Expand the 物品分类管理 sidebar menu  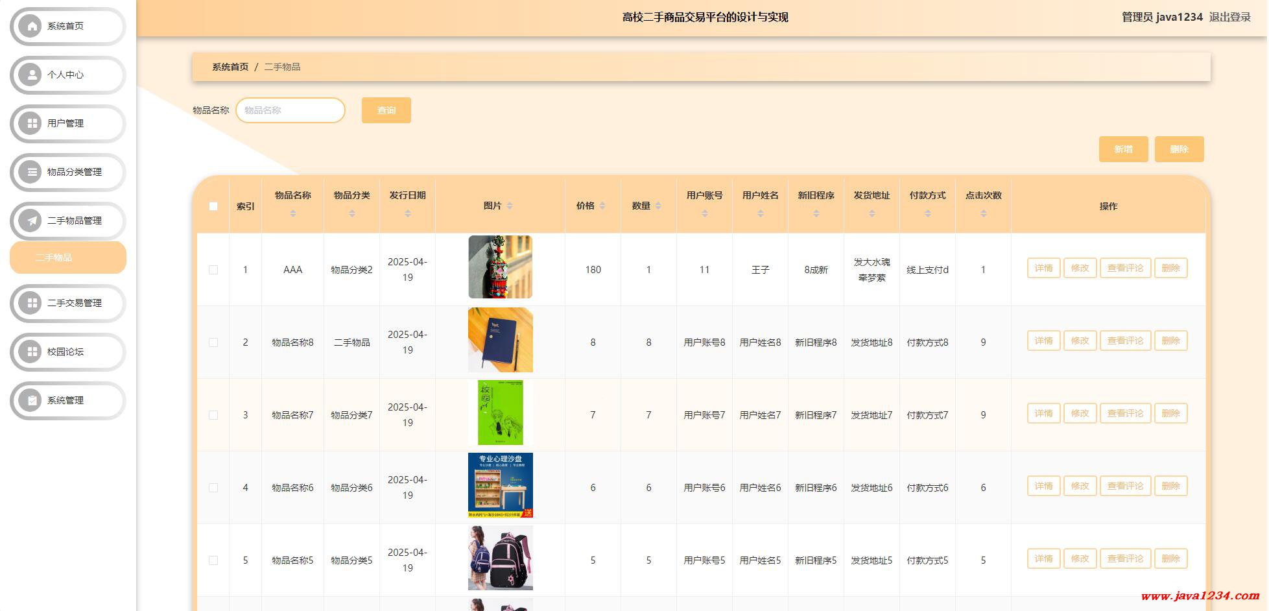[x=68, y=172]
